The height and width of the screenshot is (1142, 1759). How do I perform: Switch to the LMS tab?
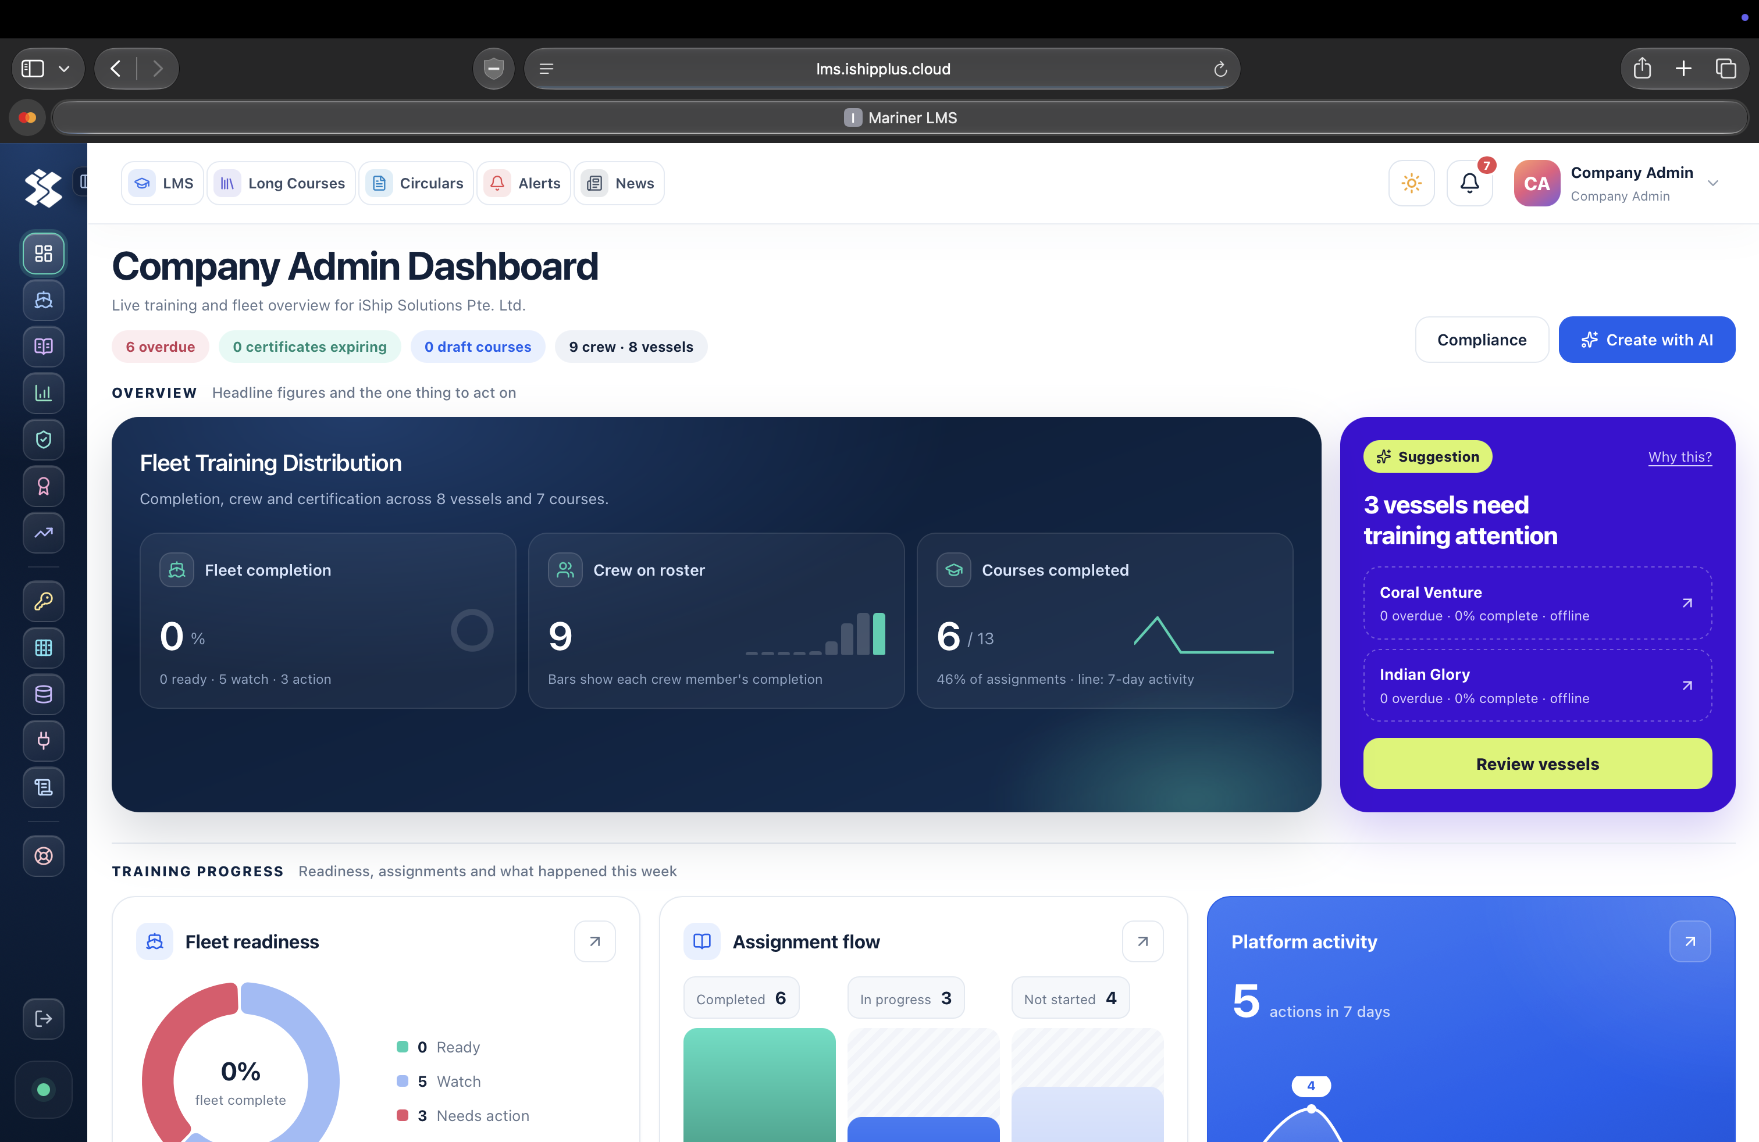[x=162, y=183]
